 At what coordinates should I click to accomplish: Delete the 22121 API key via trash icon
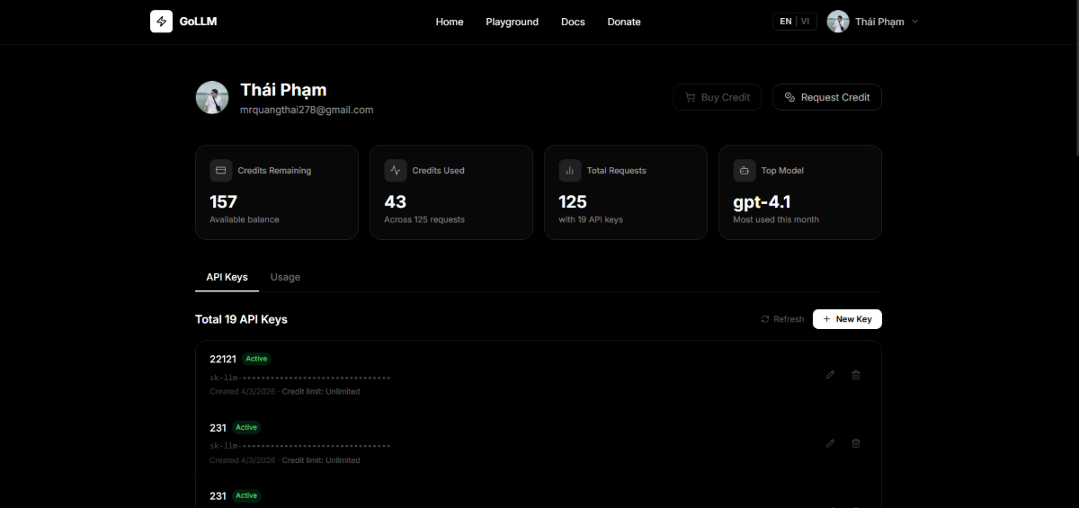[x=856, y=375]
